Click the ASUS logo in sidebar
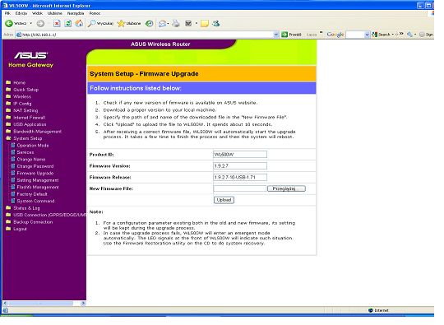The width and height of the screenshot is (444, 325). (31, 55)
